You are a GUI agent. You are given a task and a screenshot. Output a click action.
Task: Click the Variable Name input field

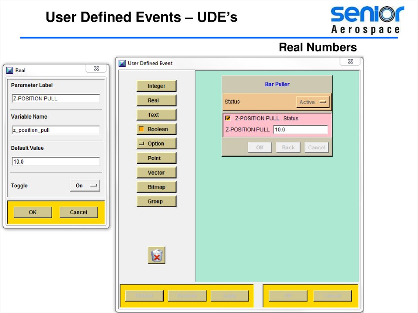(56, 130)
